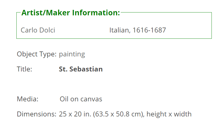Click the word 'Information:' in the green heading

coord(96,13)
